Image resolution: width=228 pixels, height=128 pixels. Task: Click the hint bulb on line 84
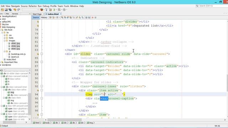tap(38, 54)
